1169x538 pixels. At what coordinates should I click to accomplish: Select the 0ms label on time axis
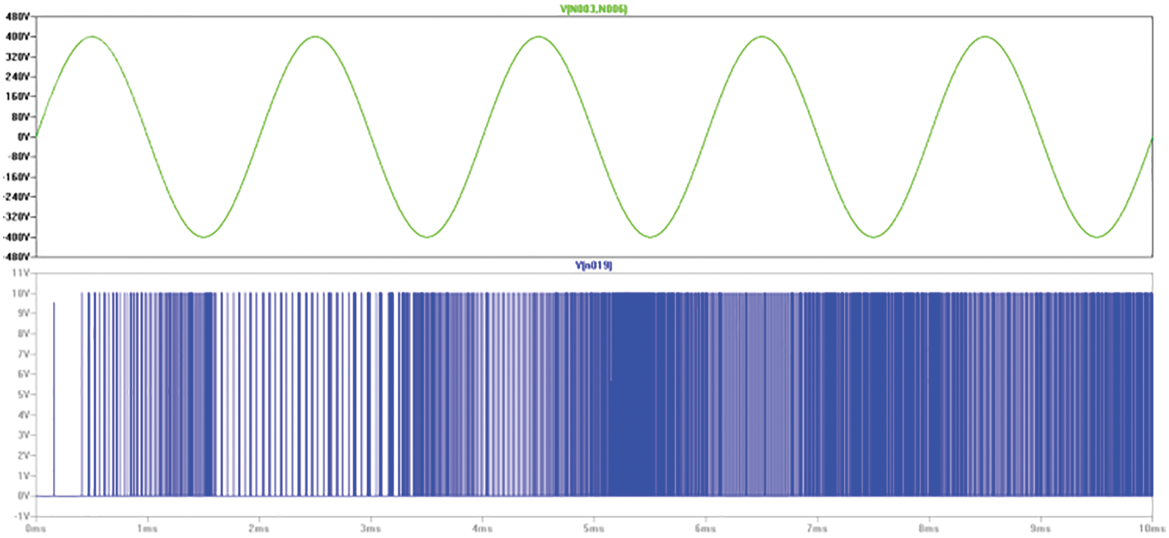(x=36, y=528)
